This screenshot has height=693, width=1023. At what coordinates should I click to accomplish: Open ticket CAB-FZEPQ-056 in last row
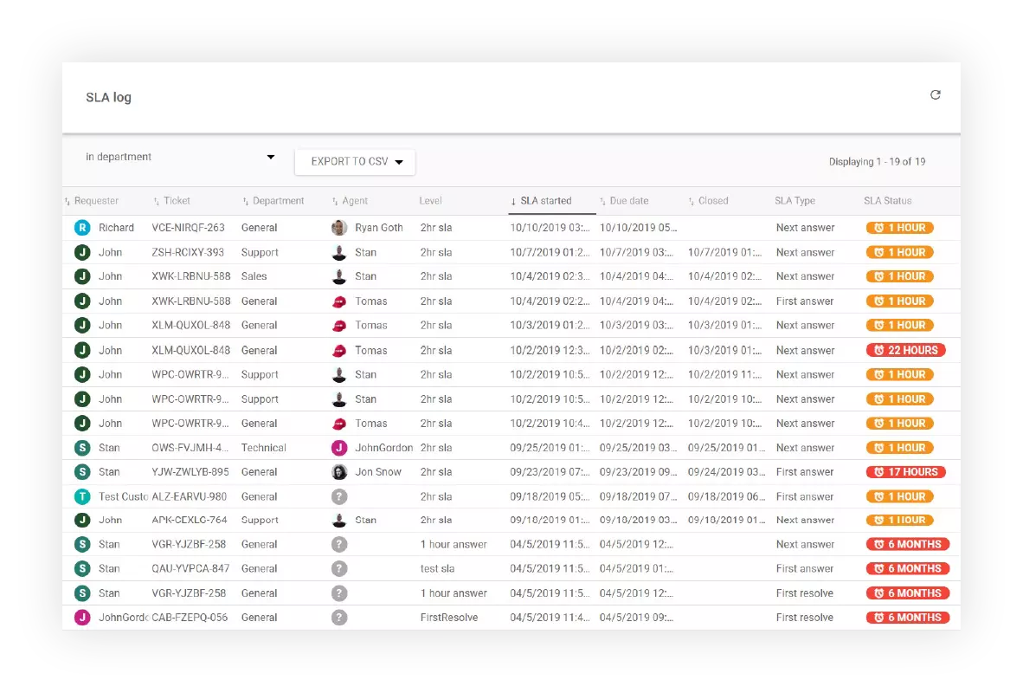click(190, 618)
